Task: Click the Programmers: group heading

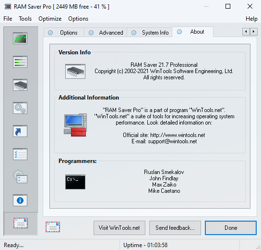Action: click(77, 161)
